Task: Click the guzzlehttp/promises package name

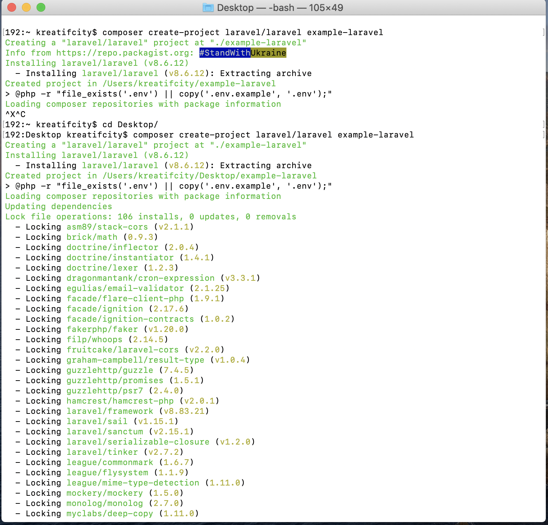Action: point(115,381)
